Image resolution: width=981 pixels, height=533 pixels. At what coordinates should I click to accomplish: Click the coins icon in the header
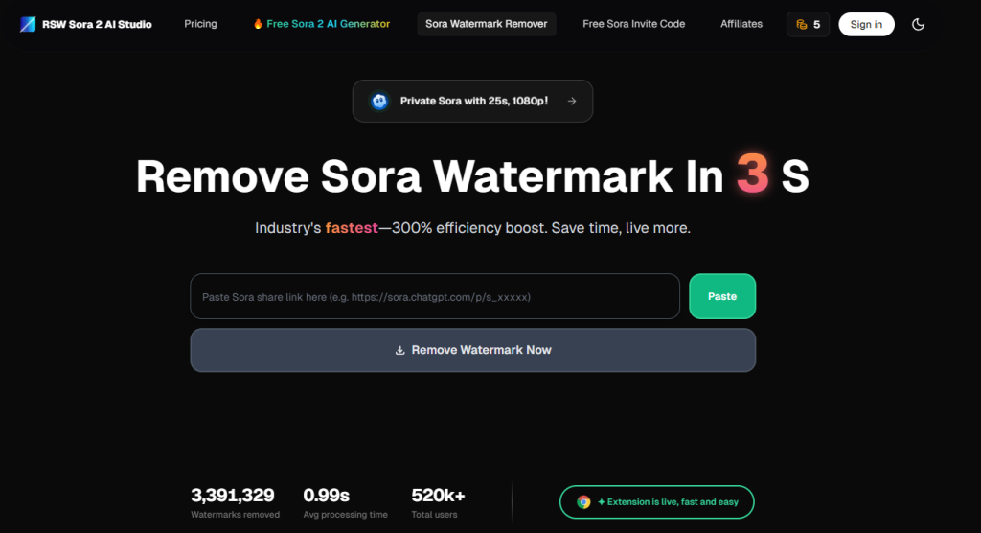[x=802, y=24]
